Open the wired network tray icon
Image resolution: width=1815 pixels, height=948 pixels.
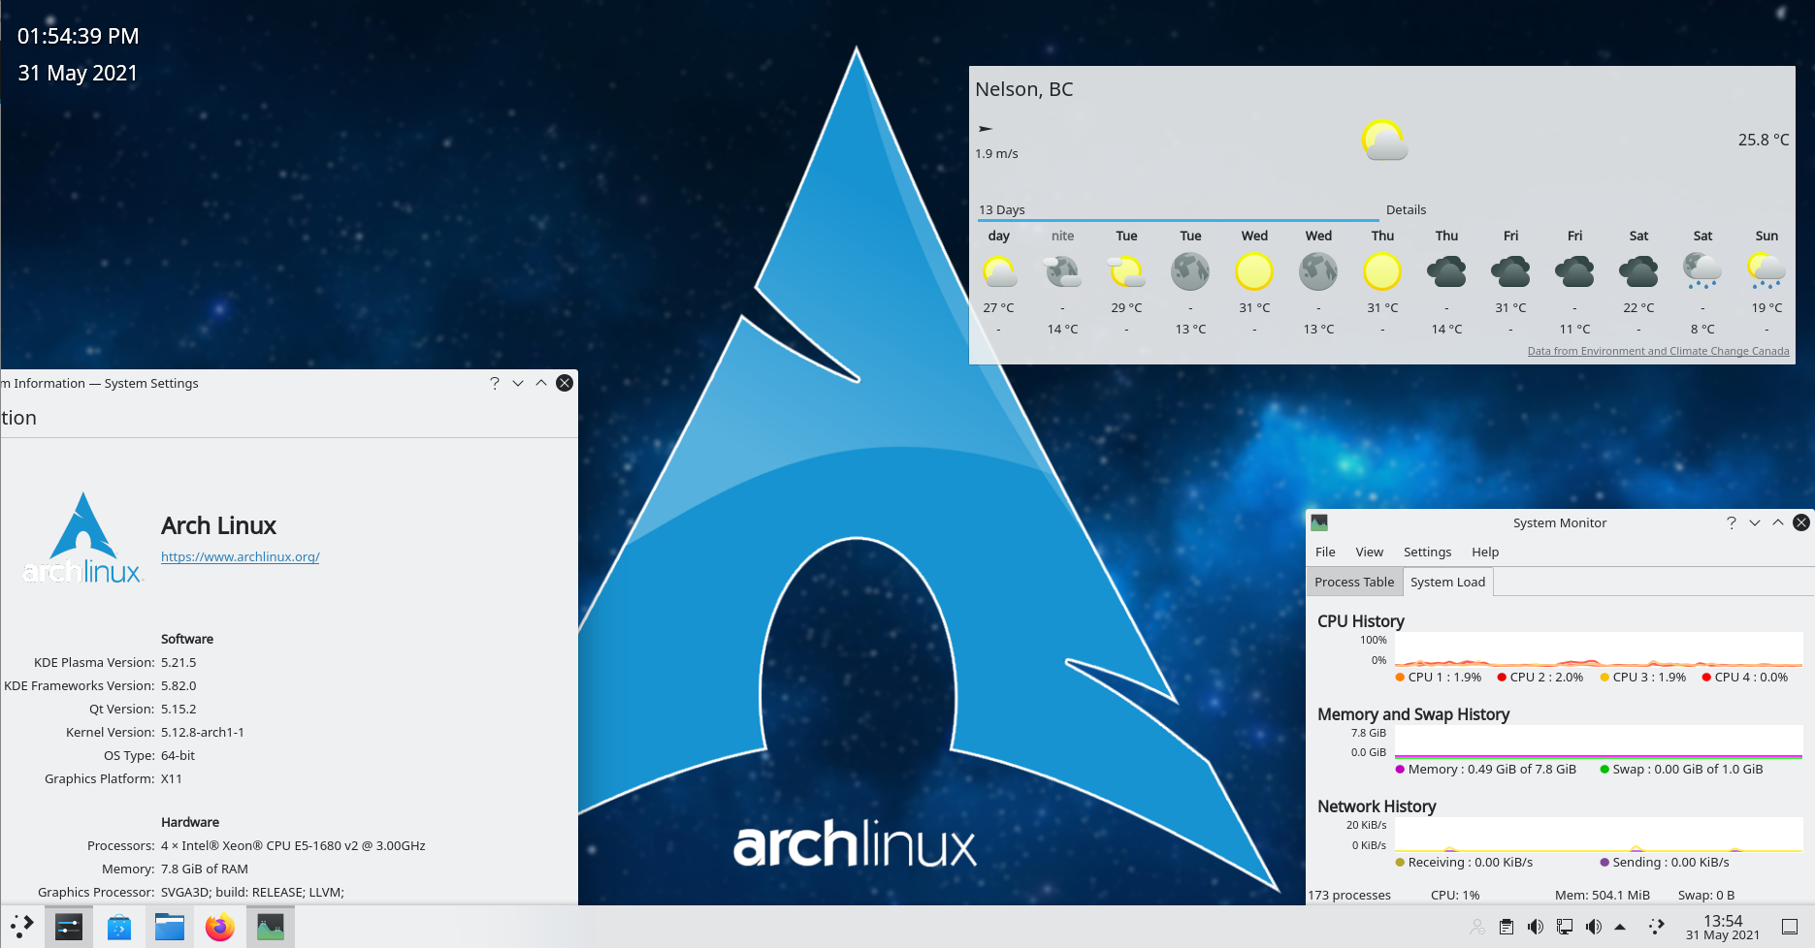[1565, 928]
